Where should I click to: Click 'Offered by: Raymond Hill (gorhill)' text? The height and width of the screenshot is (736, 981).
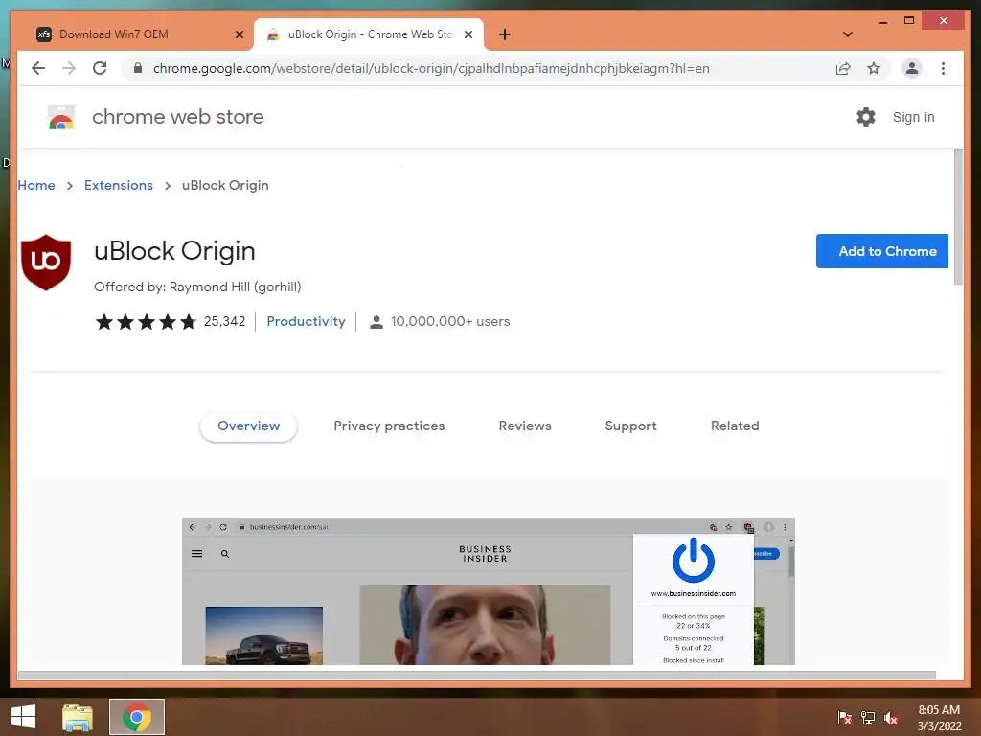coord(197,287)
